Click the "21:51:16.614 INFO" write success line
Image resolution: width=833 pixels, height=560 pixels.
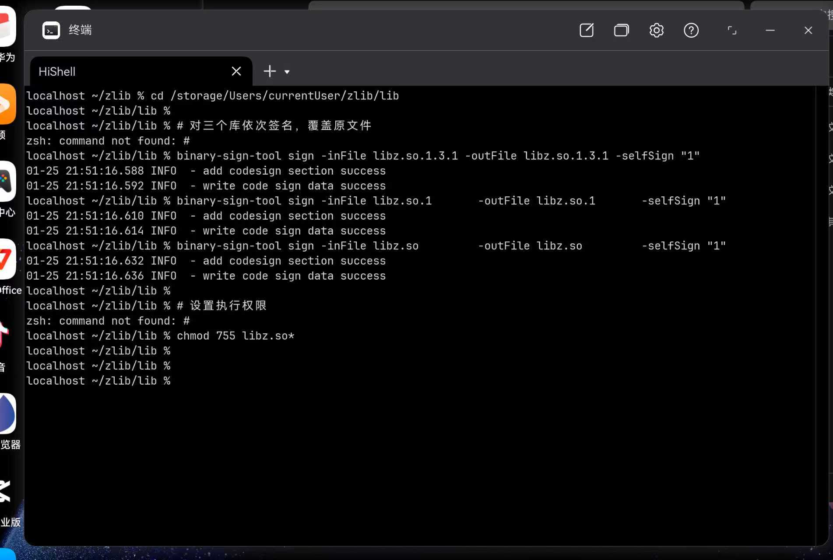coord(206,231)
